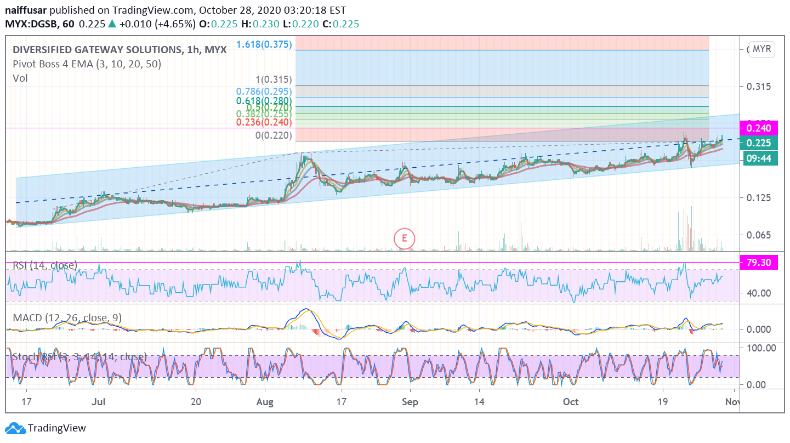Click the '0.125' price axis tick

point(759,198)
